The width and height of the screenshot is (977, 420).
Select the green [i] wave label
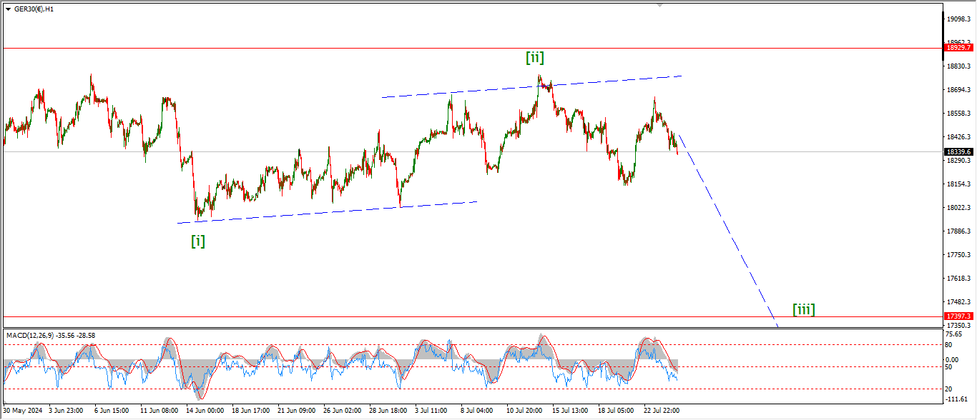(x=198, y=241)
